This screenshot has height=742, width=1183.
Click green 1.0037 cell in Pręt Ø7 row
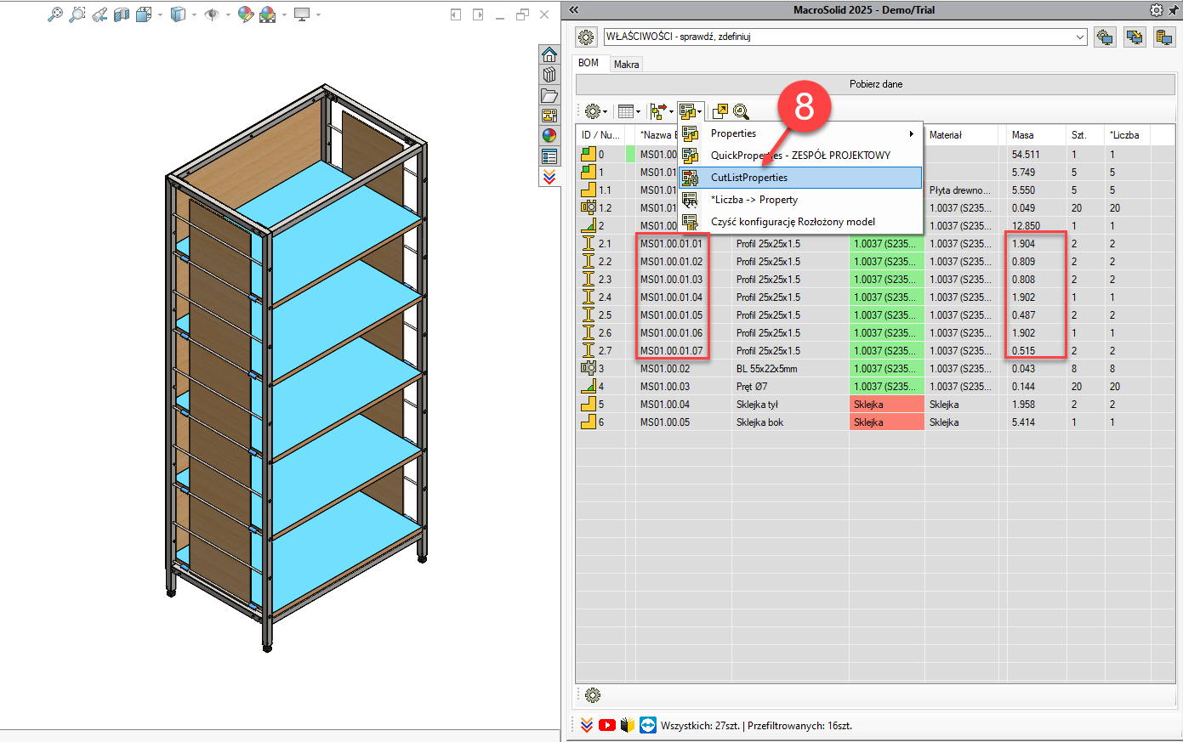pos(887,387)
